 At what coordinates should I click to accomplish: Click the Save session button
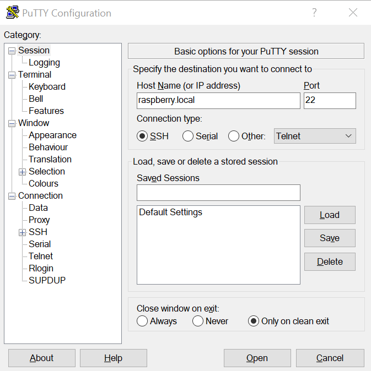330,238
